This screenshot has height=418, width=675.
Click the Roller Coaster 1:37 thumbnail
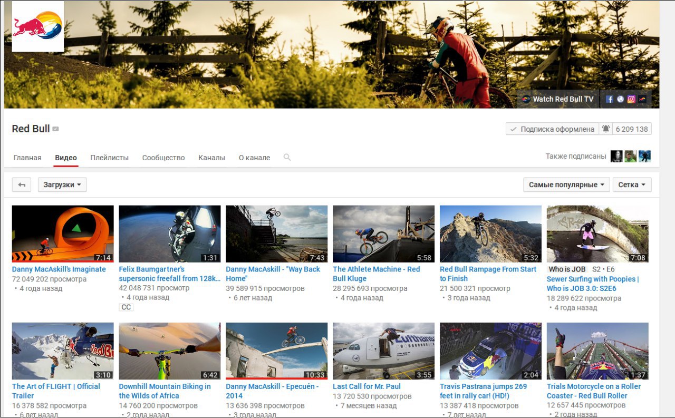coord(597,351)
